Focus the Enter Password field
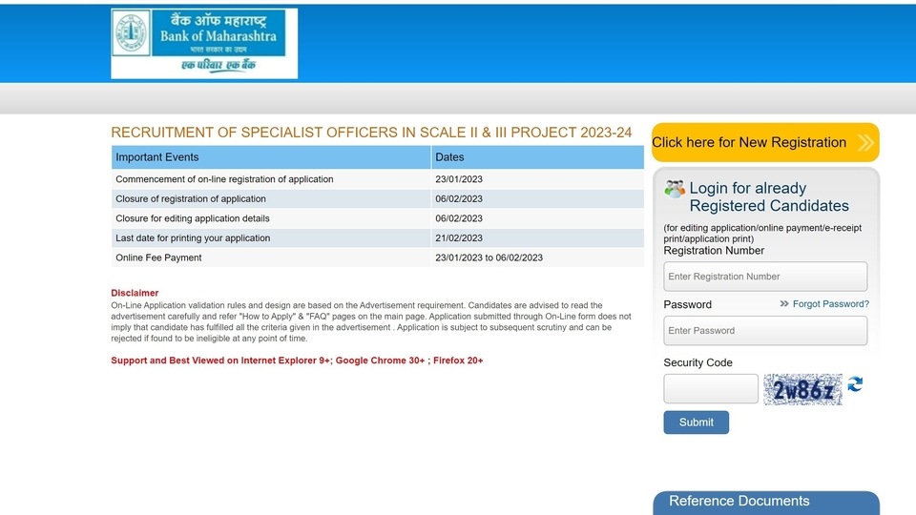This screenshot has width=916, height=515. click(765, 331)
